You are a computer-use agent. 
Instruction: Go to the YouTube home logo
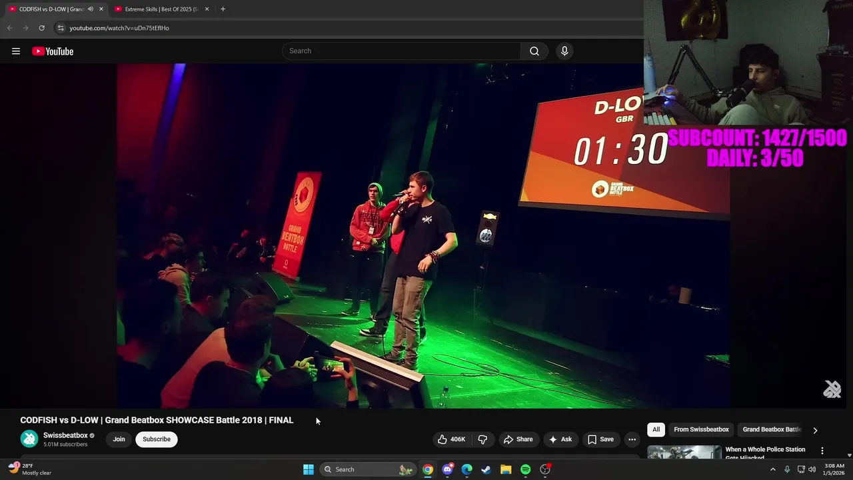tap(53, 51)
